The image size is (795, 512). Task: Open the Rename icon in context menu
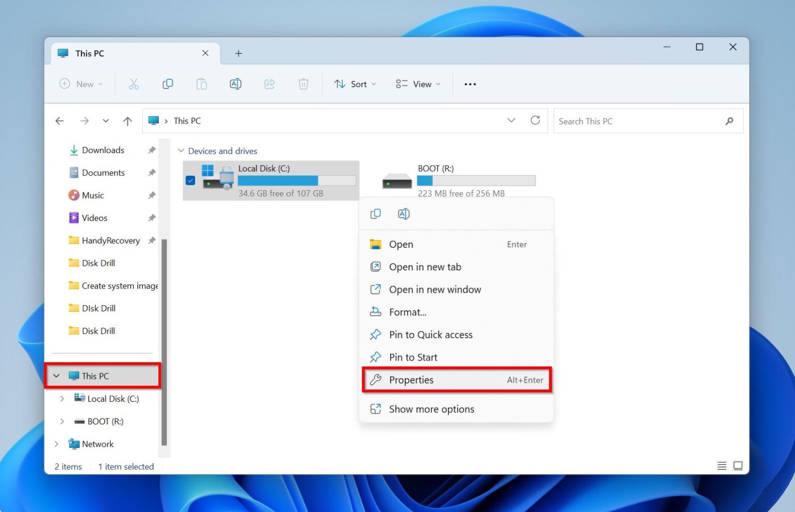pos(403,213)
